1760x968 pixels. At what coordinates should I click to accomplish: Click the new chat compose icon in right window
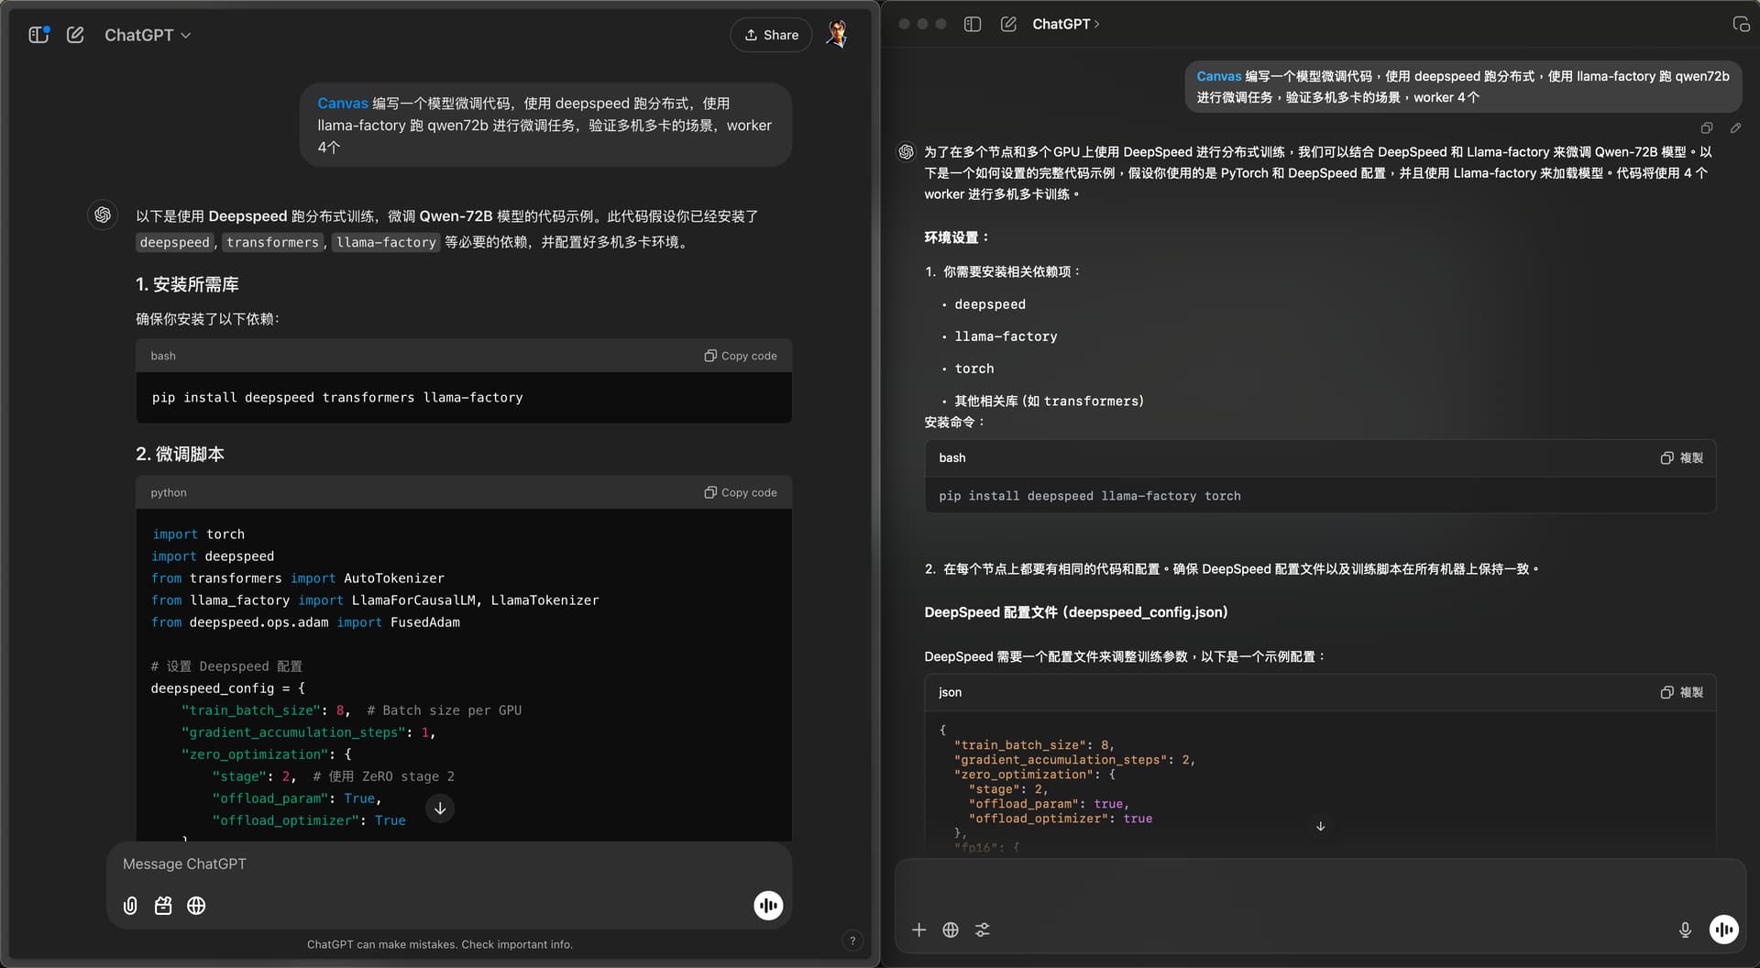(x=1008, y=24)
